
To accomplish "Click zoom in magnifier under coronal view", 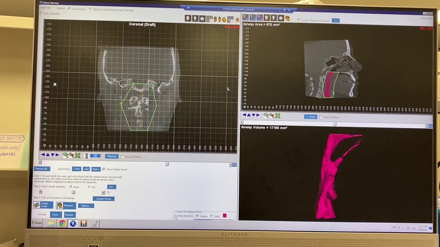I will [65, 155].
